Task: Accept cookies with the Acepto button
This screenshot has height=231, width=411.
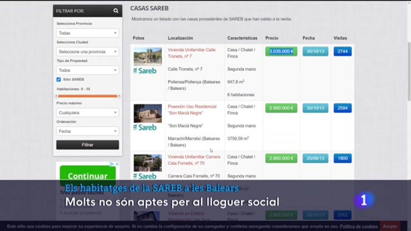Action: [391, 226]
